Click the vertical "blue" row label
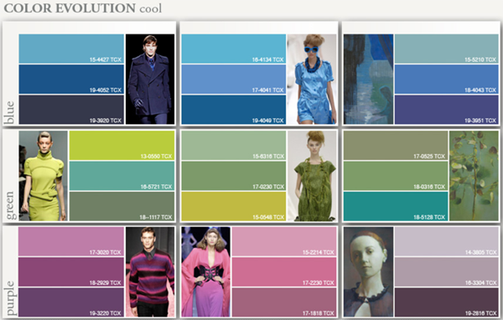Screen dimensions: 503x320 coord(9,112)
